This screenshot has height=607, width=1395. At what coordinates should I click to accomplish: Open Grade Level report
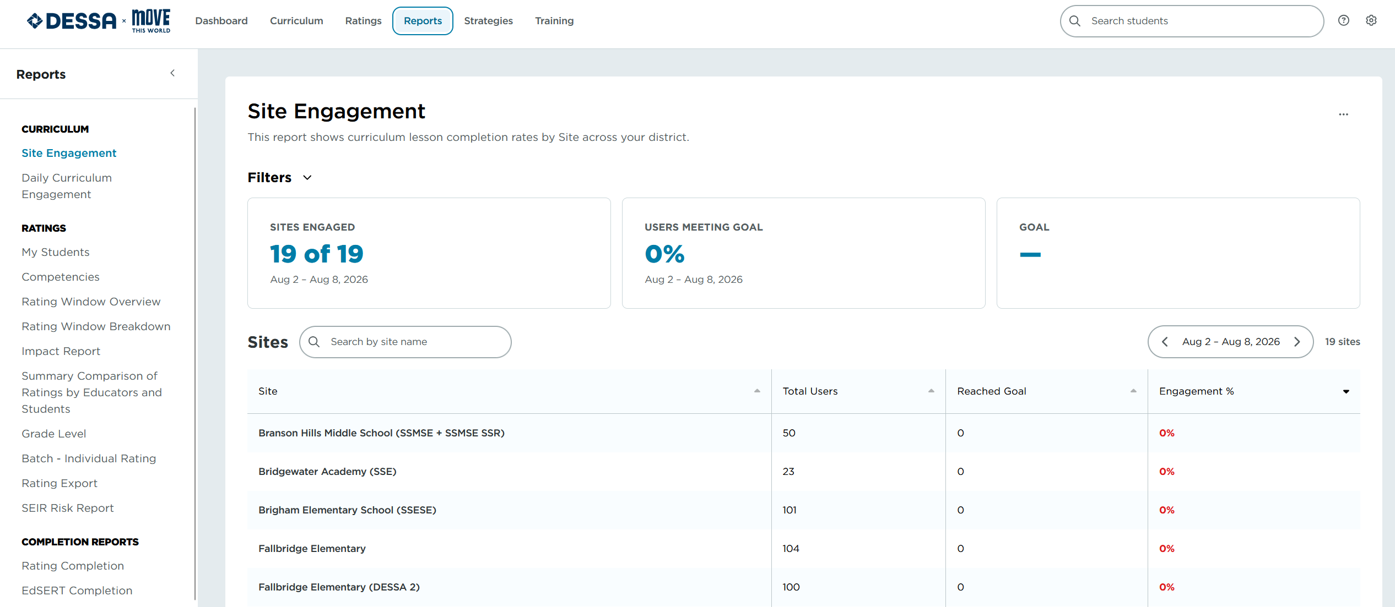click(54, 434)
